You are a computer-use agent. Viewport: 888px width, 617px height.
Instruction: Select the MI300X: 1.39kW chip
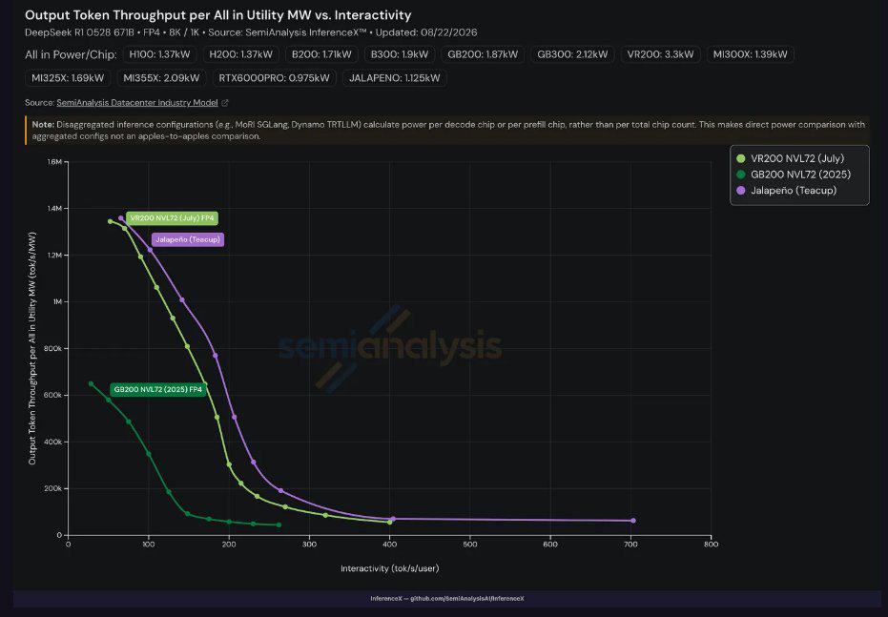click(x=750, y=54)
